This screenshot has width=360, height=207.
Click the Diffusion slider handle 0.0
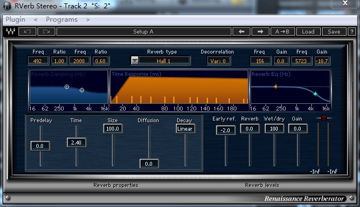[x=149, y=163]
